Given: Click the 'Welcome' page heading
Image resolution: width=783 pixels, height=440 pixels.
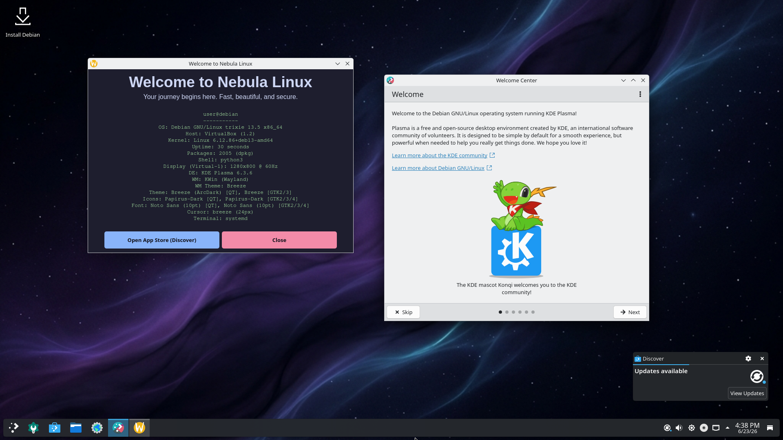Looking at the screenshot, I should pyautogui.click(x=407, y=94).
